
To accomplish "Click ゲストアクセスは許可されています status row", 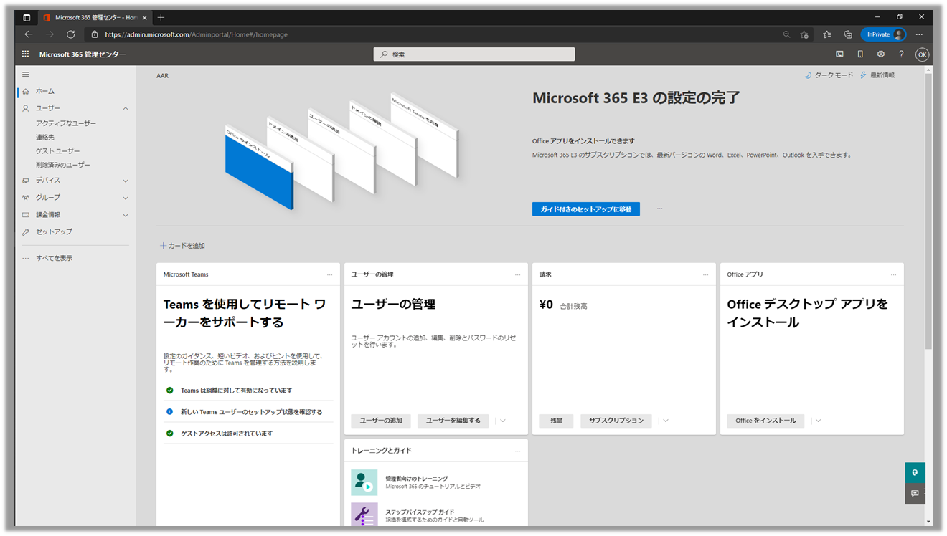I will pyautogui.click(x=248, y=434).
